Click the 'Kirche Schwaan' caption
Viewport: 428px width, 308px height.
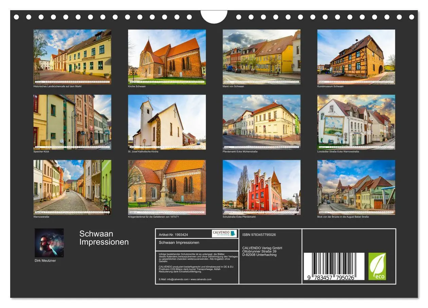point(137,86)
